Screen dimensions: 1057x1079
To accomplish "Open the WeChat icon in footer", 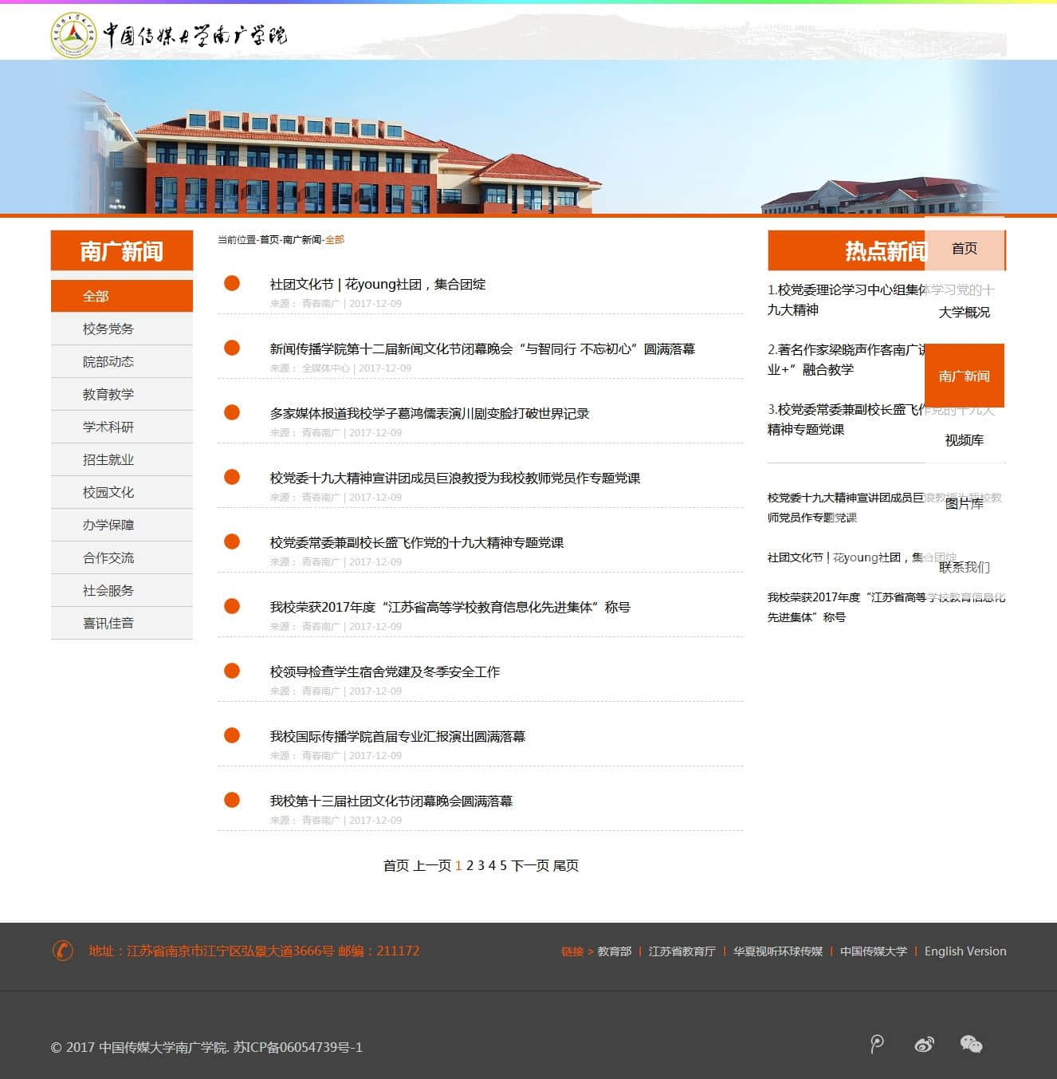I will pos(971,1044).
